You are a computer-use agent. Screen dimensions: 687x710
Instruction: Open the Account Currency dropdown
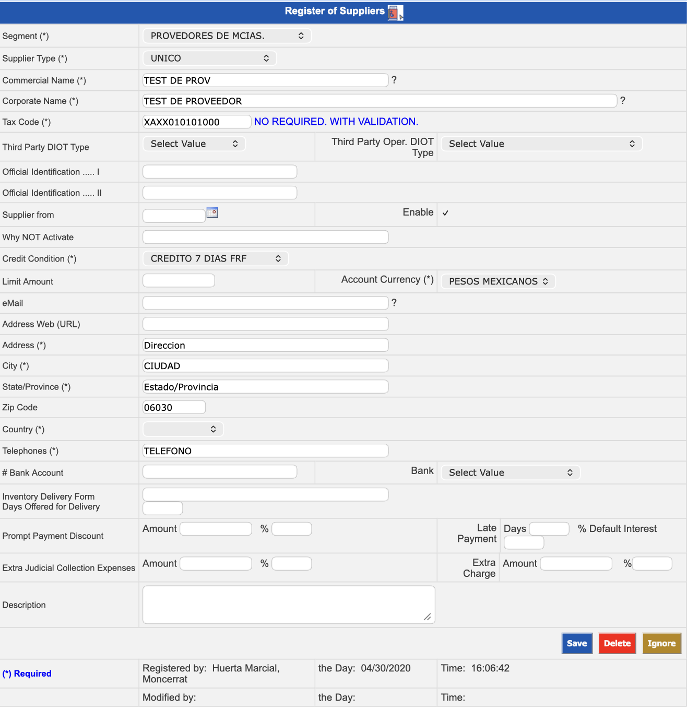(x=498, y=281)
